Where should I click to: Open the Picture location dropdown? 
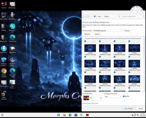[107, 31]
